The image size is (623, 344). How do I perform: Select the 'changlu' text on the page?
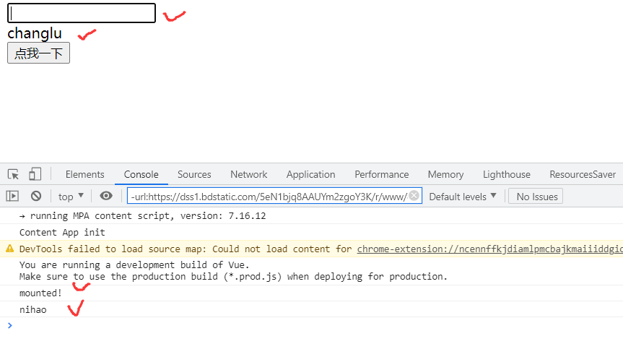(x=35, y=33)
